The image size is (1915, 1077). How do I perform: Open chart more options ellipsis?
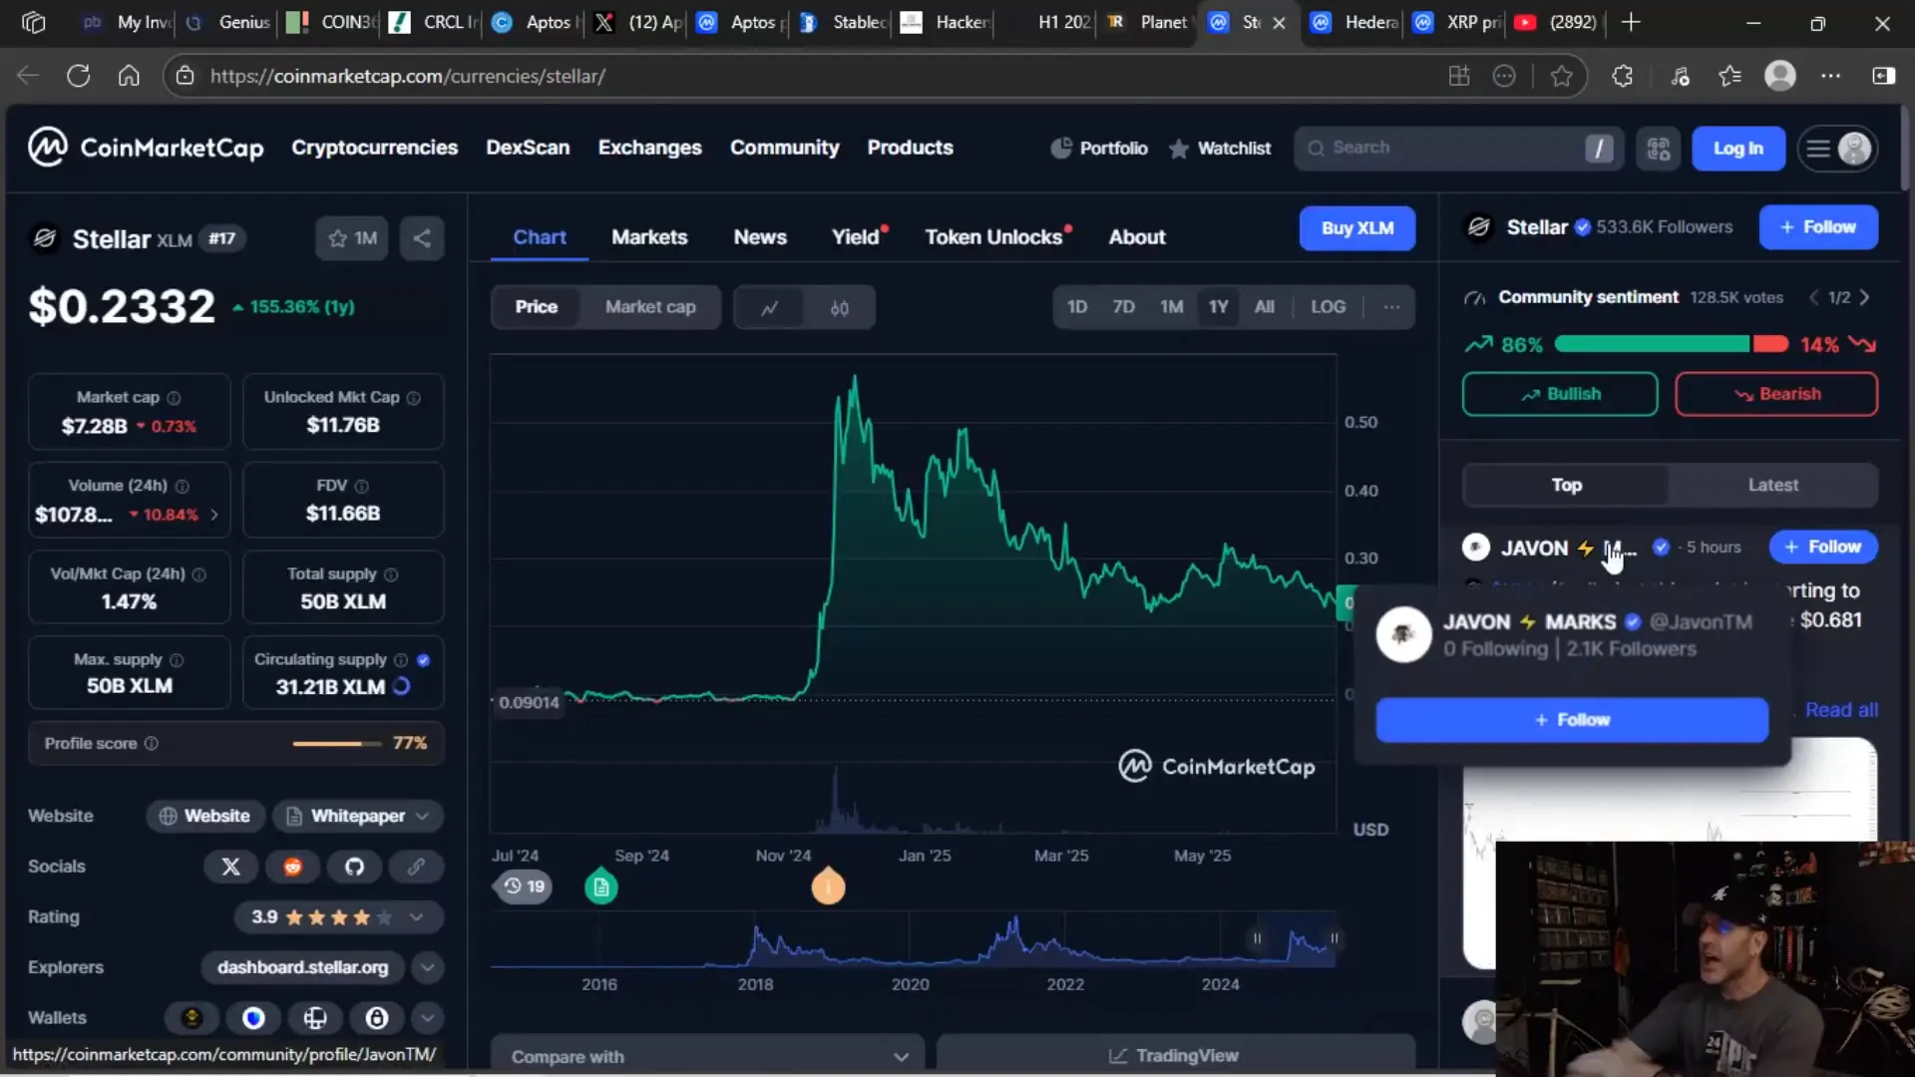click(x=1391, y=307)
